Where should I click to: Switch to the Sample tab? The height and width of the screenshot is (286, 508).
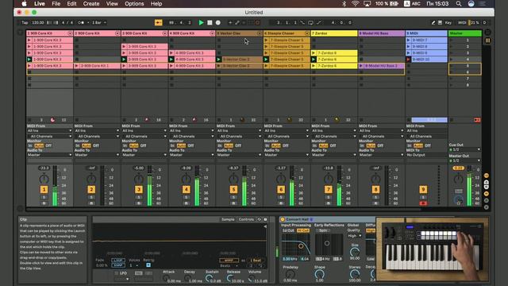coord(228,219)
